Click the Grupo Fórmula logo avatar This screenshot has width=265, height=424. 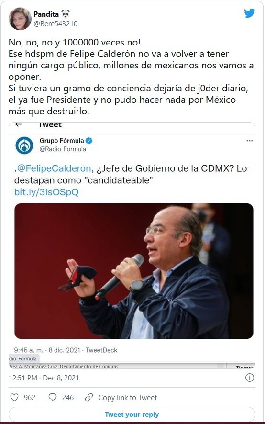[x=24, y=145]
